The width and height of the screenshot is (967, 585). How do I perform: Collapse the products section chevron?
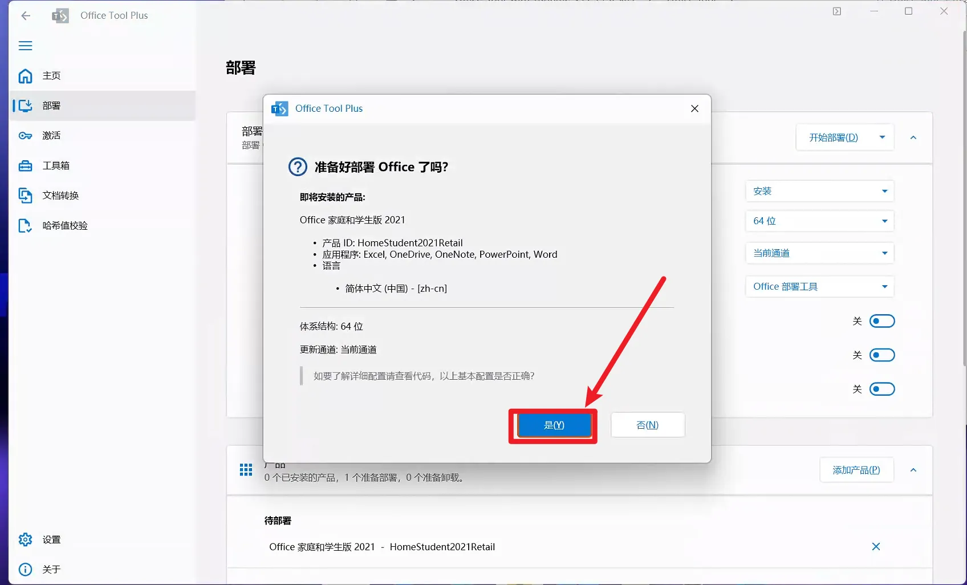pyautogui.click(x=913, y=470)
